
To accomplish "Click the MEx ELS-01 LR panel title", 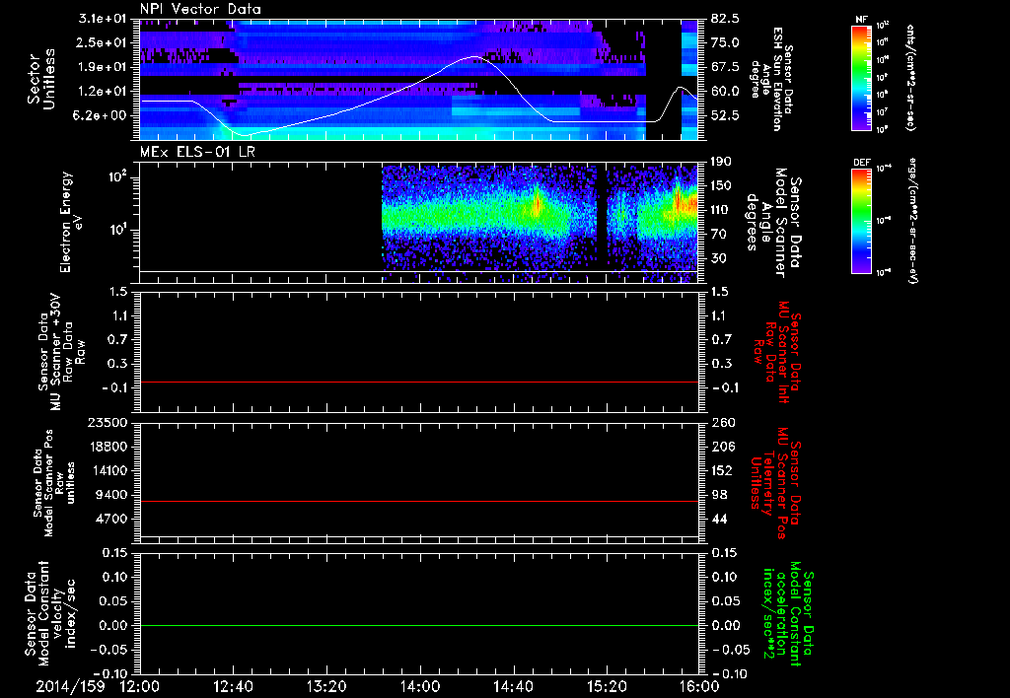I will 198,152.
